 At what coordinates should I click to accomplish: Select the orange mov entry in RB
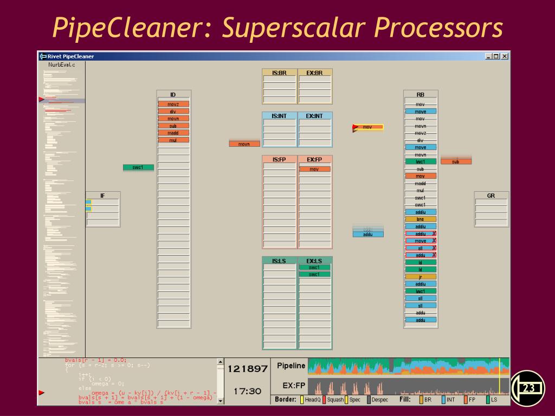[421, 176]
